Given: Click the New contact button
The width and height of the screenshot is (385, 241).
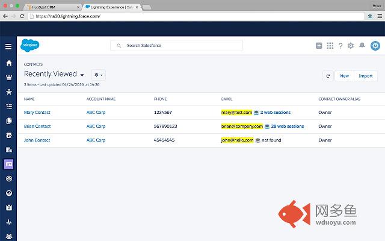Looking at the screenshot, I should click(344, 76).
